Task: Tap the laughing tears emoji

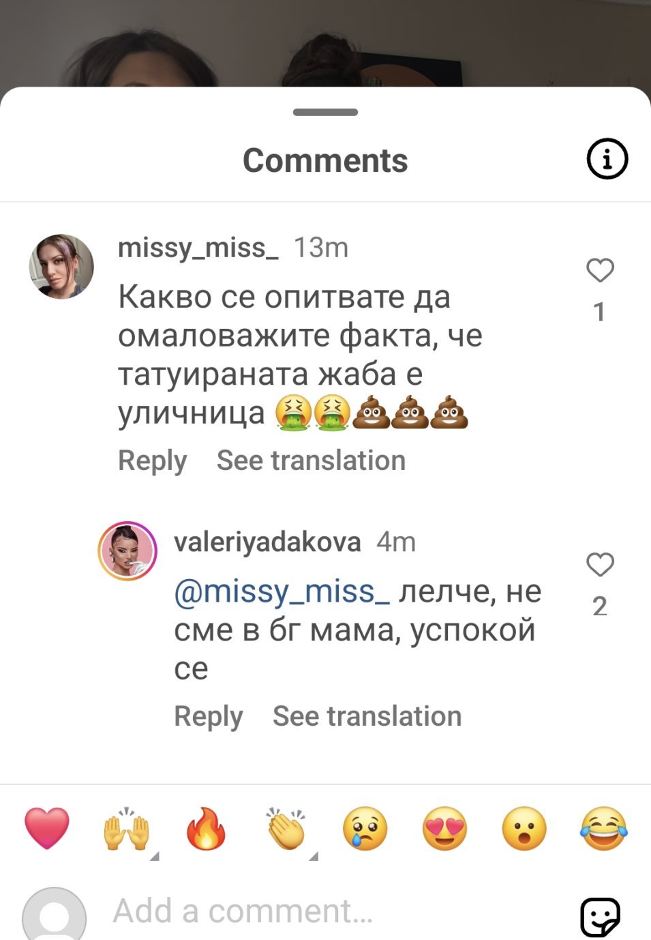Action: (x=604, y=829)
